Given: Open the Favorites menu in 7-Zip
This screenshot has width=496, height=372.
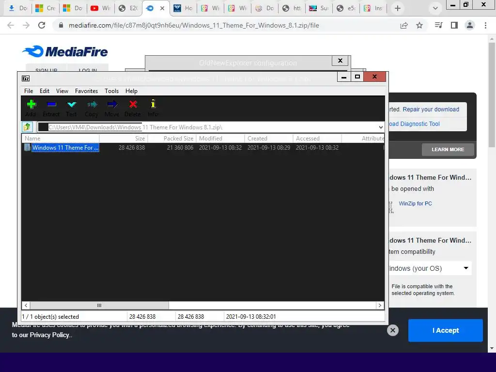Looking at the screenshot, I should click(86, 91).
